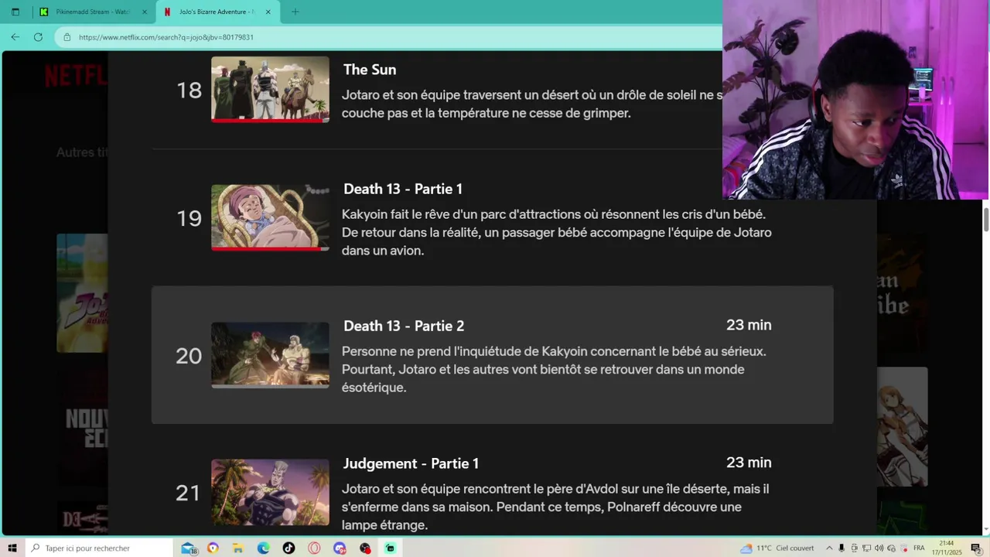The height and width of the screenshot is (557, 990).
Task: Open TikTok from the taskbar
Action: click(x=288, y=548)
